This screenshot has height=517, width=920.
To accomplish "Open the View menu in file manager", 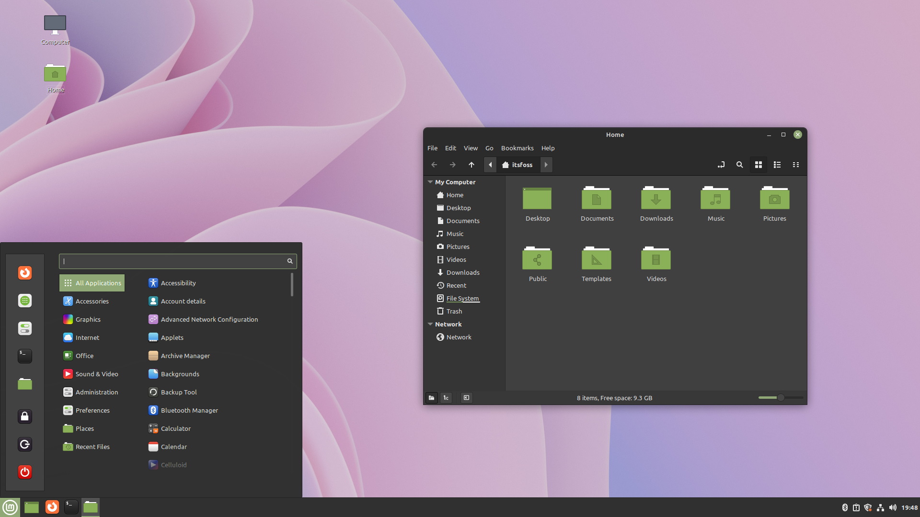I will pos(470,147).
